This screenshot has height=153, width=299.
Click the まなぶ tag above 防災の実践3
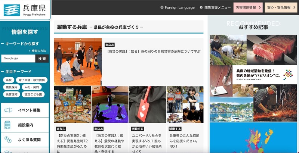pos(99,129)
